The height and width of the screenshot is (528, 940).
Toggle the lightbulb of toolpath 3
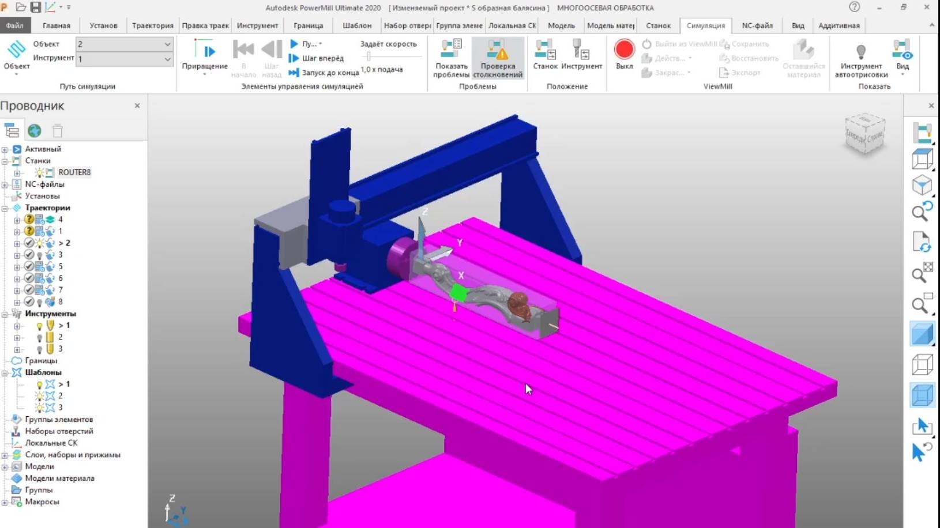[39, 255]
